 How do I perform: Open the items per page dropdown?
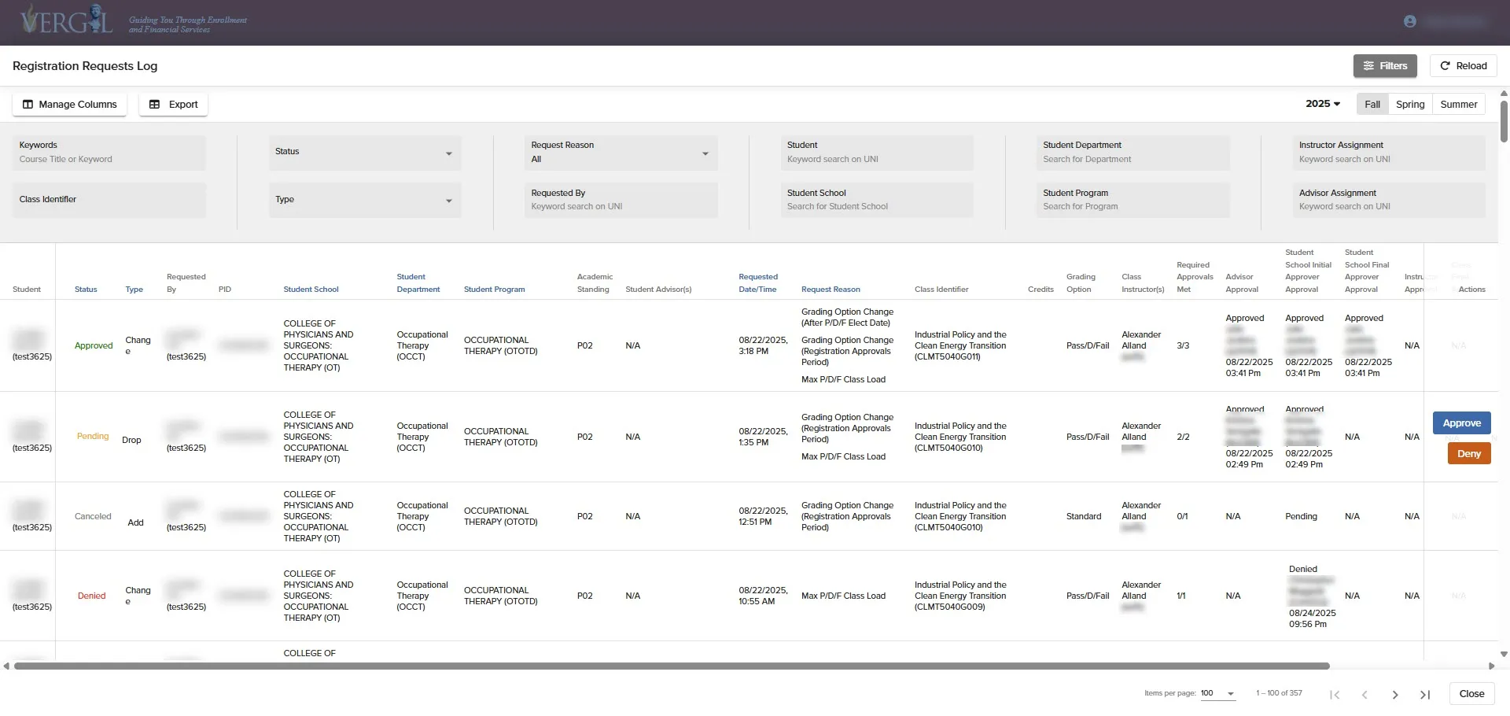pyautogui.click(x=1218, y=694)
